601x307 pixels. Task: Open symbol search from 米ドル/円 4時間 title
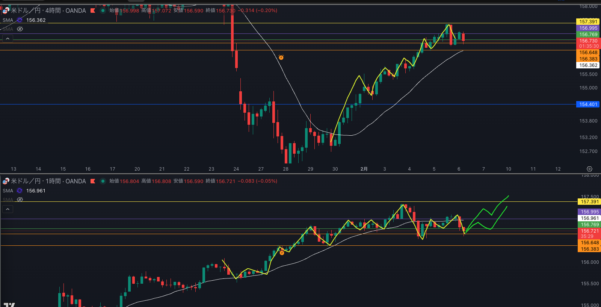click(x=48, y=11)
